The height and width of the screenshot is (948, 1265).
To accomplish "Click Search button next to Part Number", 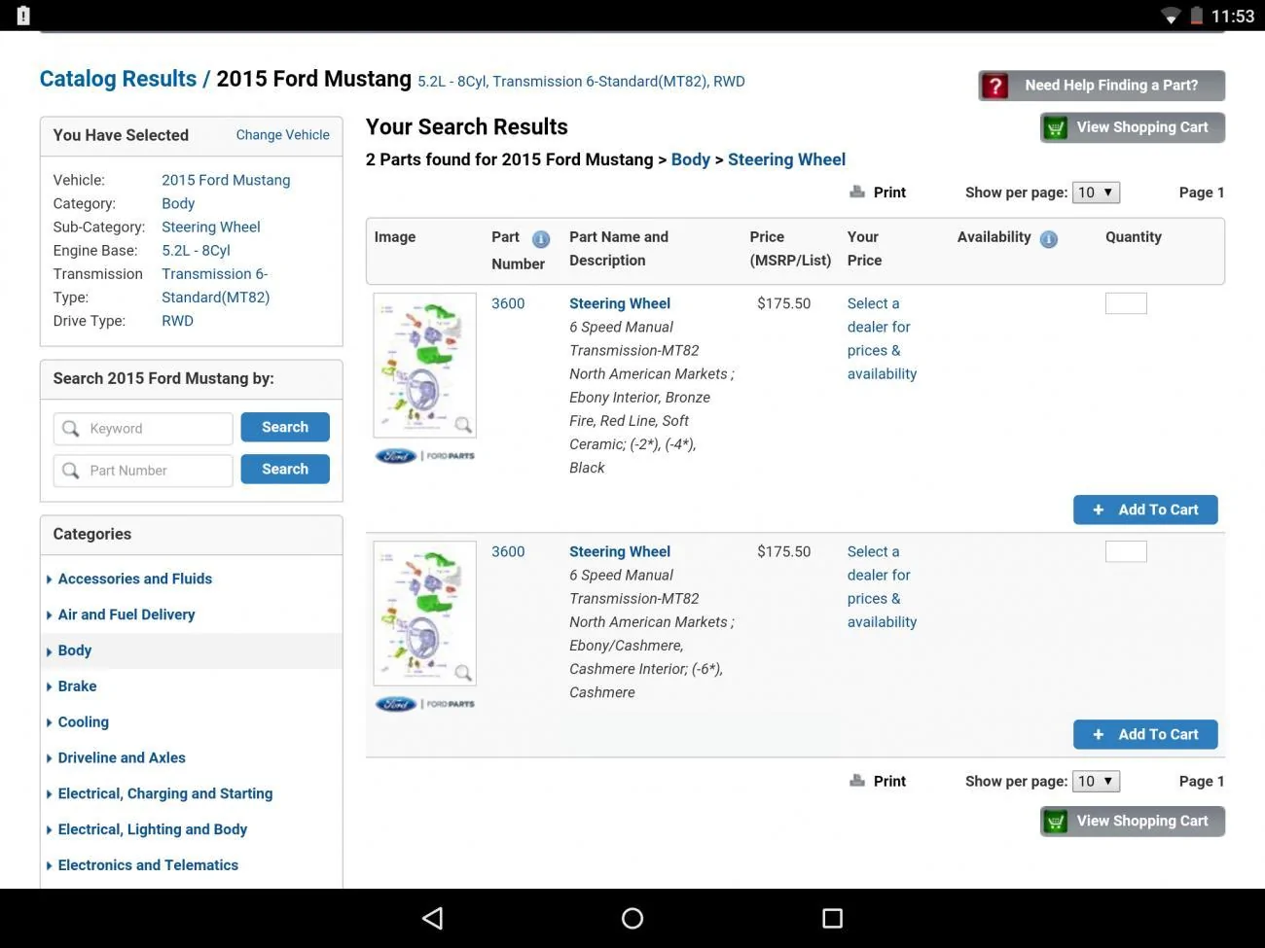I will [285, 469].
